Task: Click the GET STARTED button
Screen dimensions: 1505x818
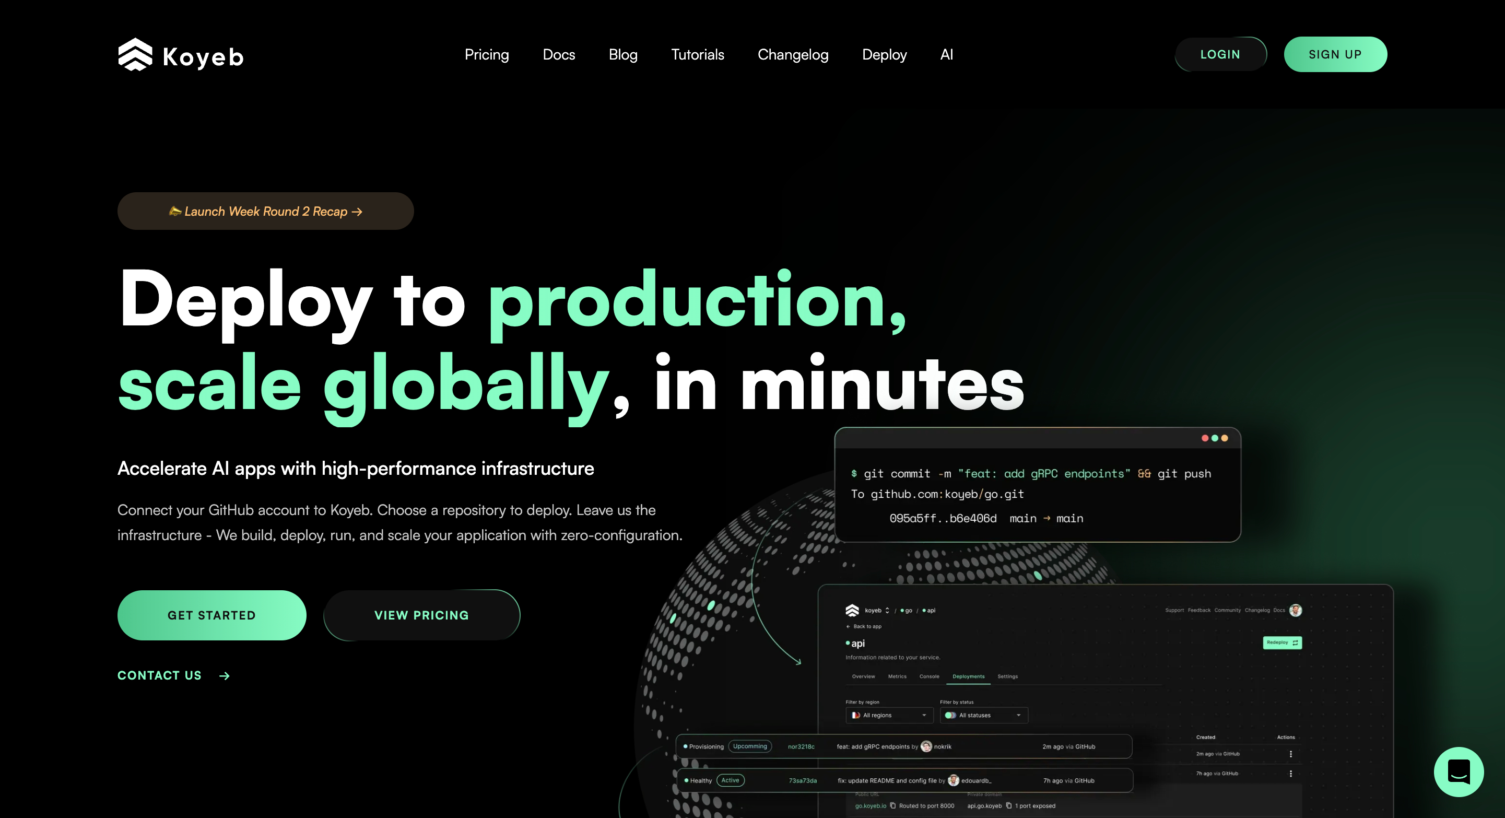Action: coord(211,614)
